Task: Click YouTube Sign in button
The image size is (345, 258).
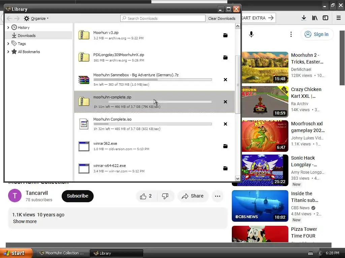Action: [317, 34]
